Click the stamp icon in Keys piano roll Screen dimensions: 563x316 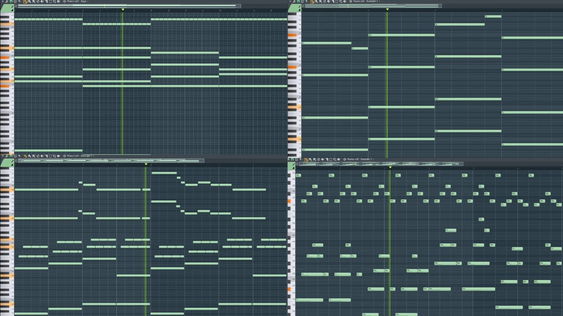point(15,1)
